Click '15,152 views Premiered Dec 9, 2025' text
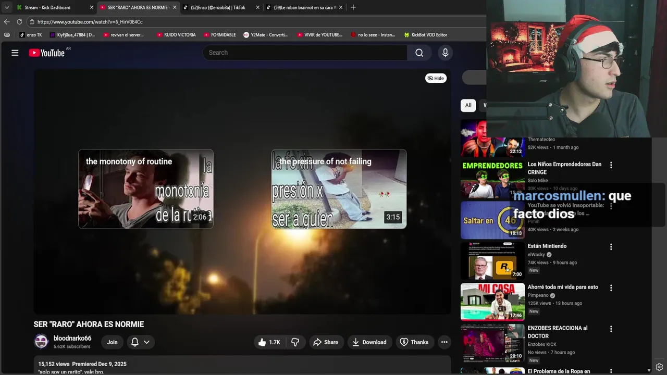The width and height of the screenshot is (667, 375). coord(82,364)
